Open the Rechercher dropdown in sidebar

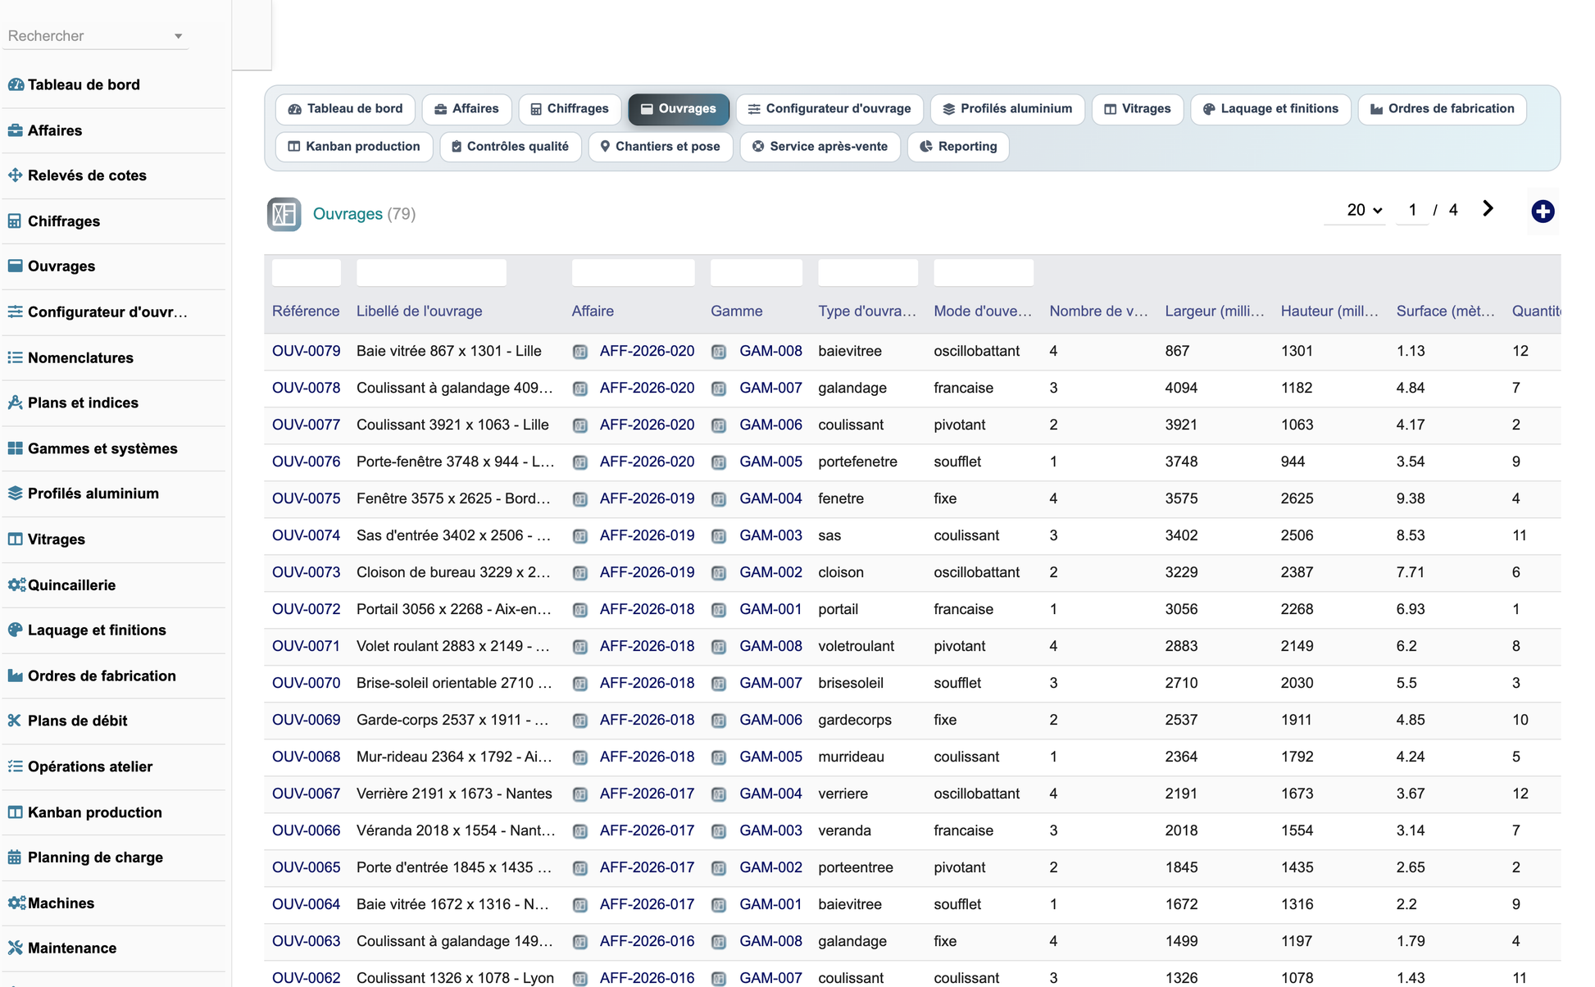pos(95,36)
